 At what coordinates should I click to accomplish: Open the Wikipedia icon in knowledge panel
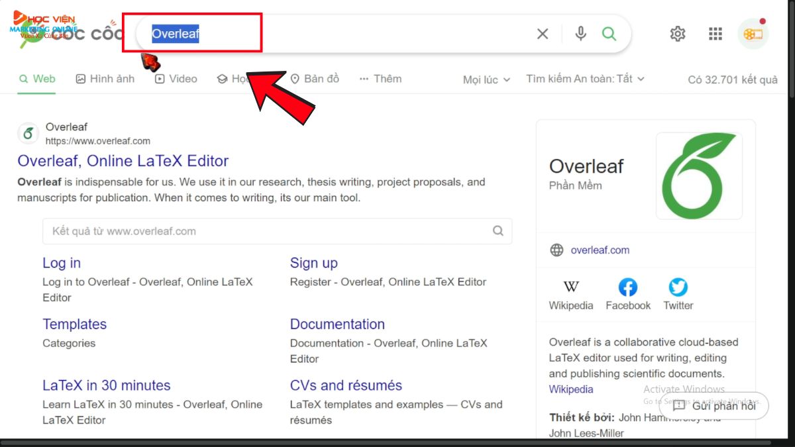pos(570,287)
